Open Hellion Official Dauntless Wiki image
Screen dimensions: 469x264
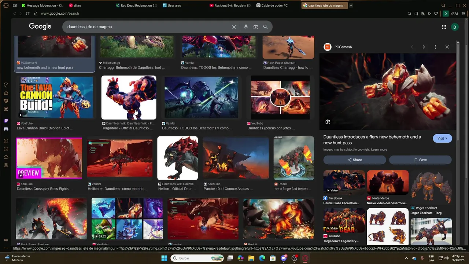(177, 158)
